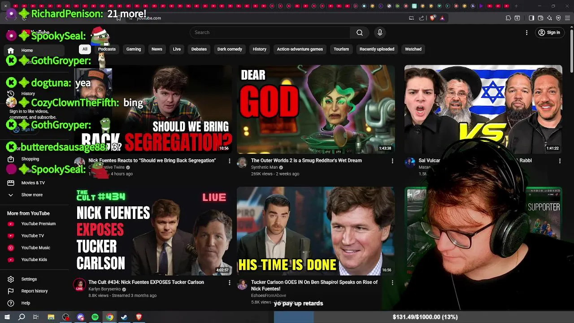
Task: Open Tucker Carlson GOES IN On Ben Shapiro title
Action: click(x=314, y=285)
